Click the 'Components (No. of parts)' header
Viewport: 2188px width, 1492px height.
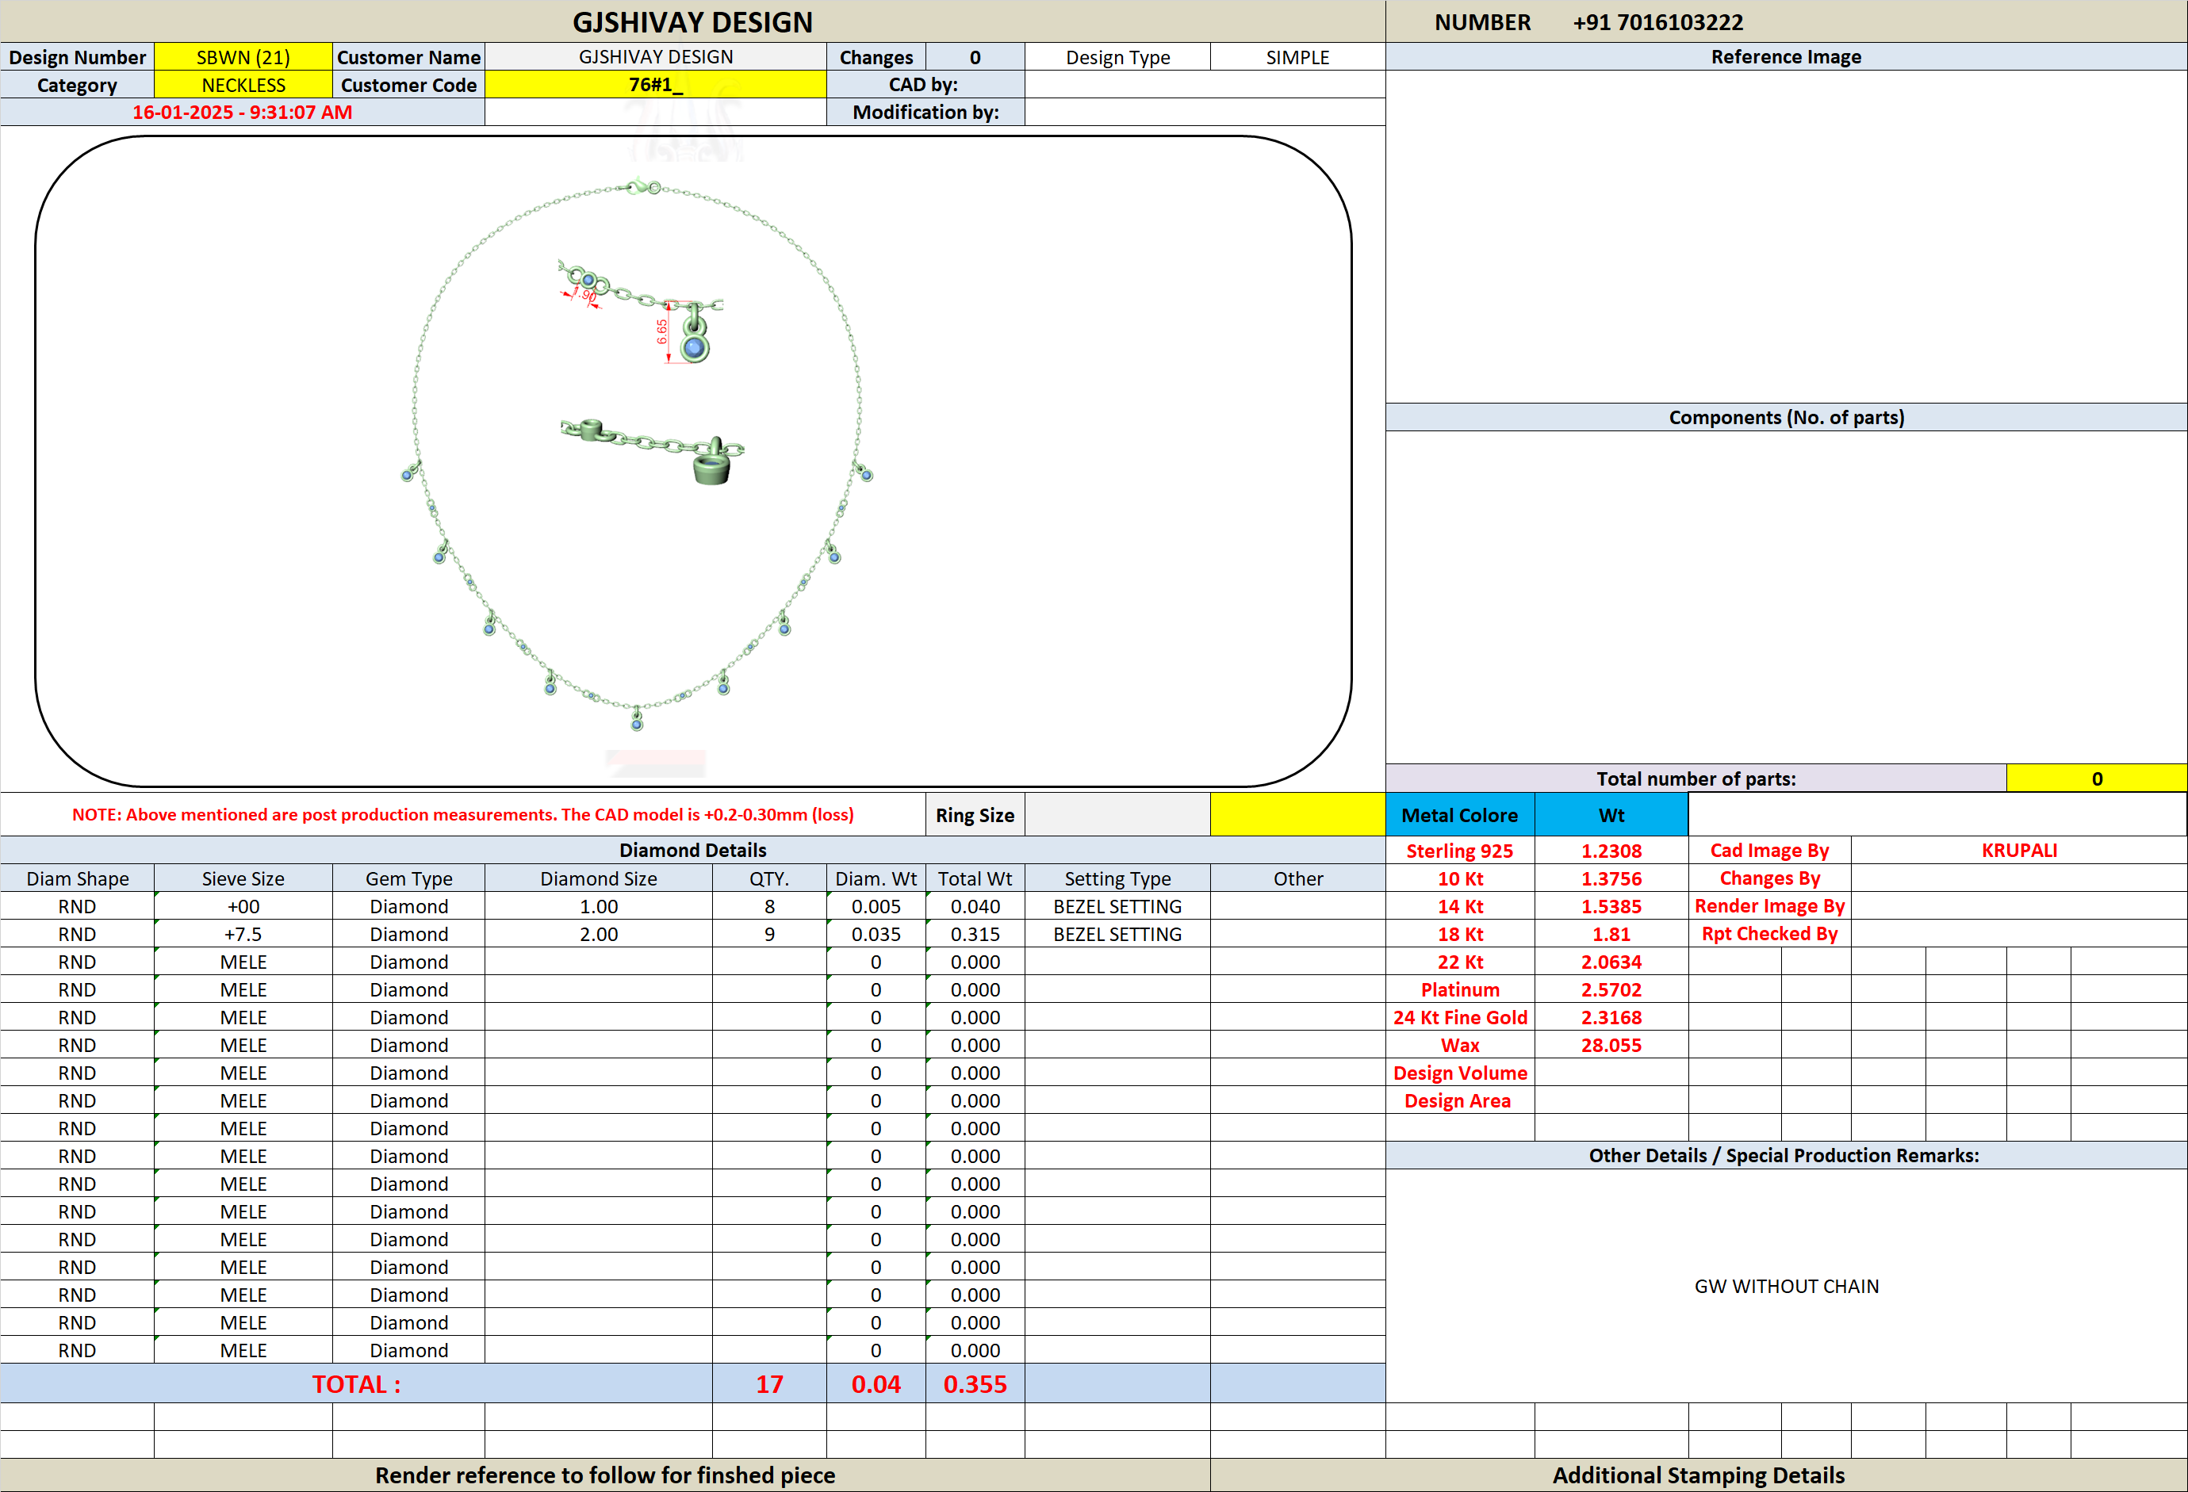coord(1786,418)
